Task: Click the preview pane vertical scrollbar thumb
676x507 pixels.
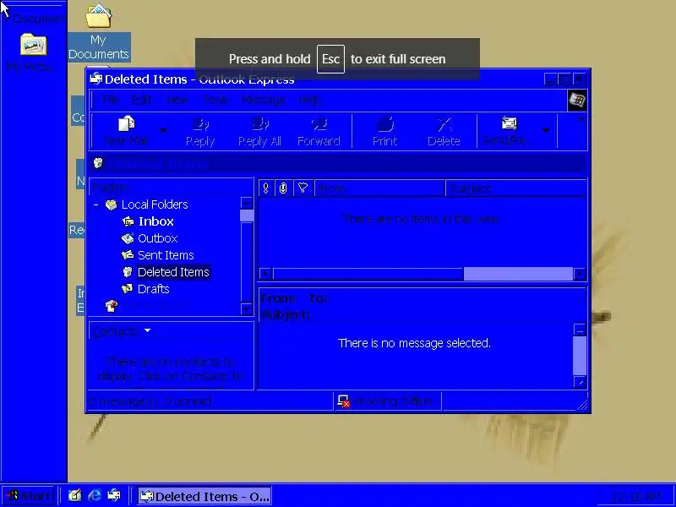Action: 580,356
